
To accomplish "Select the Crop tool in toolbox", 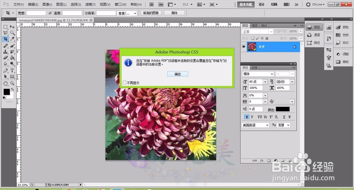I will (x=6, y=39).
